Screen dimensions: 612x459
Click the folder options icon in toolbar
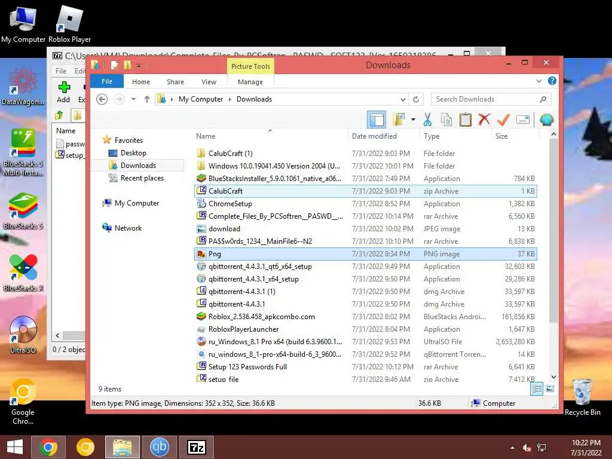click(x=399, y=120)
